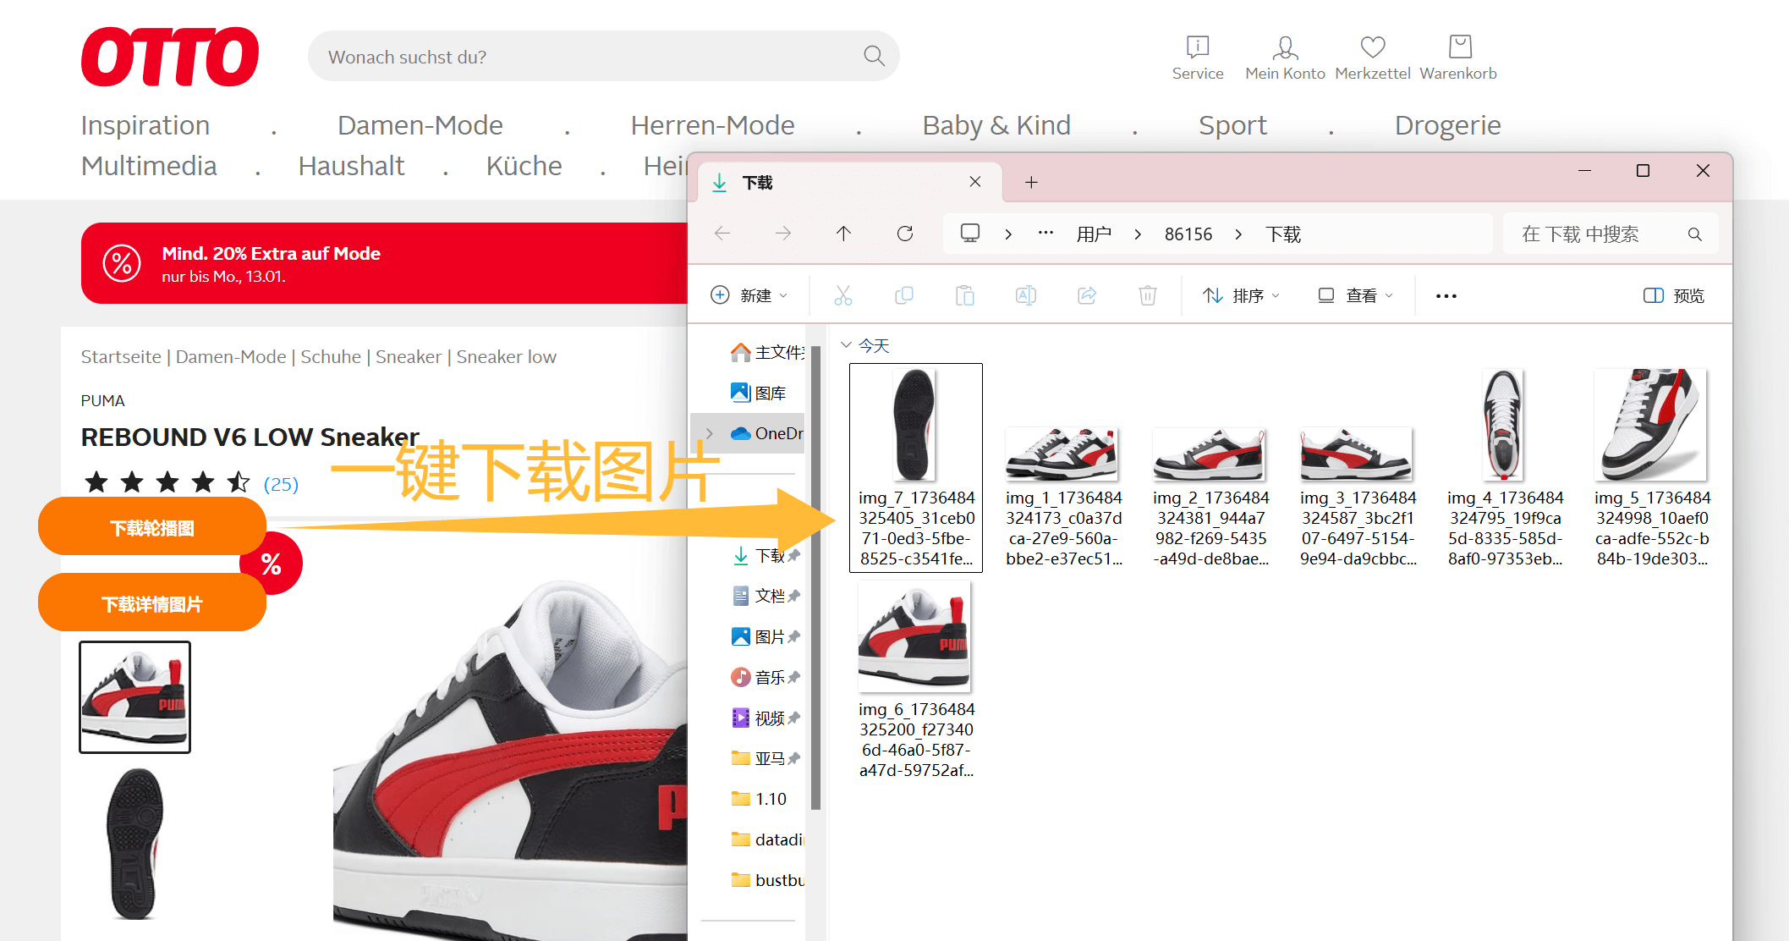The width and height of the screenshot is (1789, 941).
Task: Open the Damen-Mode menu
Action: [420, 125]
